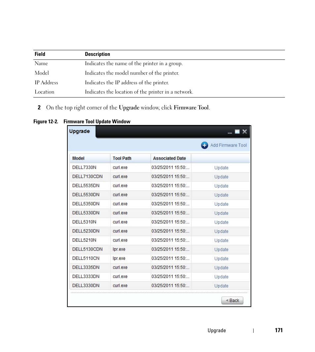Sort by Associated Date column header

click(x=171, y=158)
